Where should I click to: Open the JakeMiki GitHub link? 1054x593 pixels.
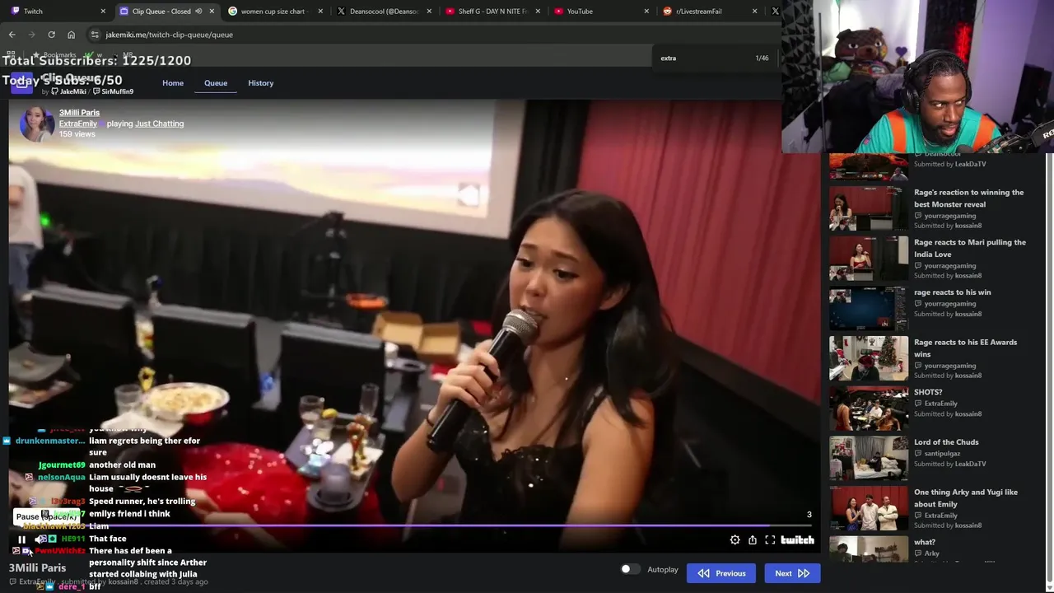[68, 91]
